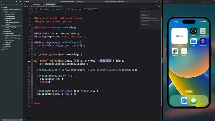The width and height of the screenshot is (215, 121).
Task: Expand the Products group
Action: tap(3, 44)
